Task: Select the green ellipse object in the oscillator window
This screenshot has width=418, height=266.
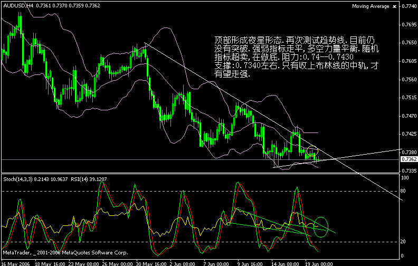Action: 321,227
